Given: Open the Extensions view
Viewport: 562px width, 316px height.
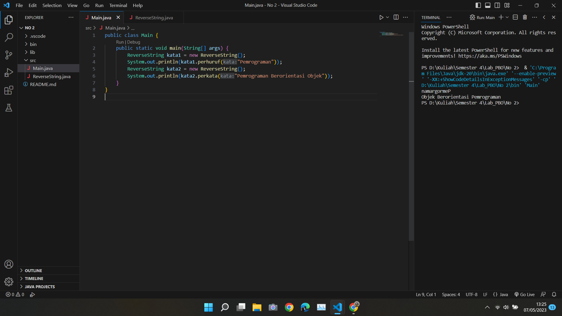Looking at the screenshot, I should (x=9, y=90).
